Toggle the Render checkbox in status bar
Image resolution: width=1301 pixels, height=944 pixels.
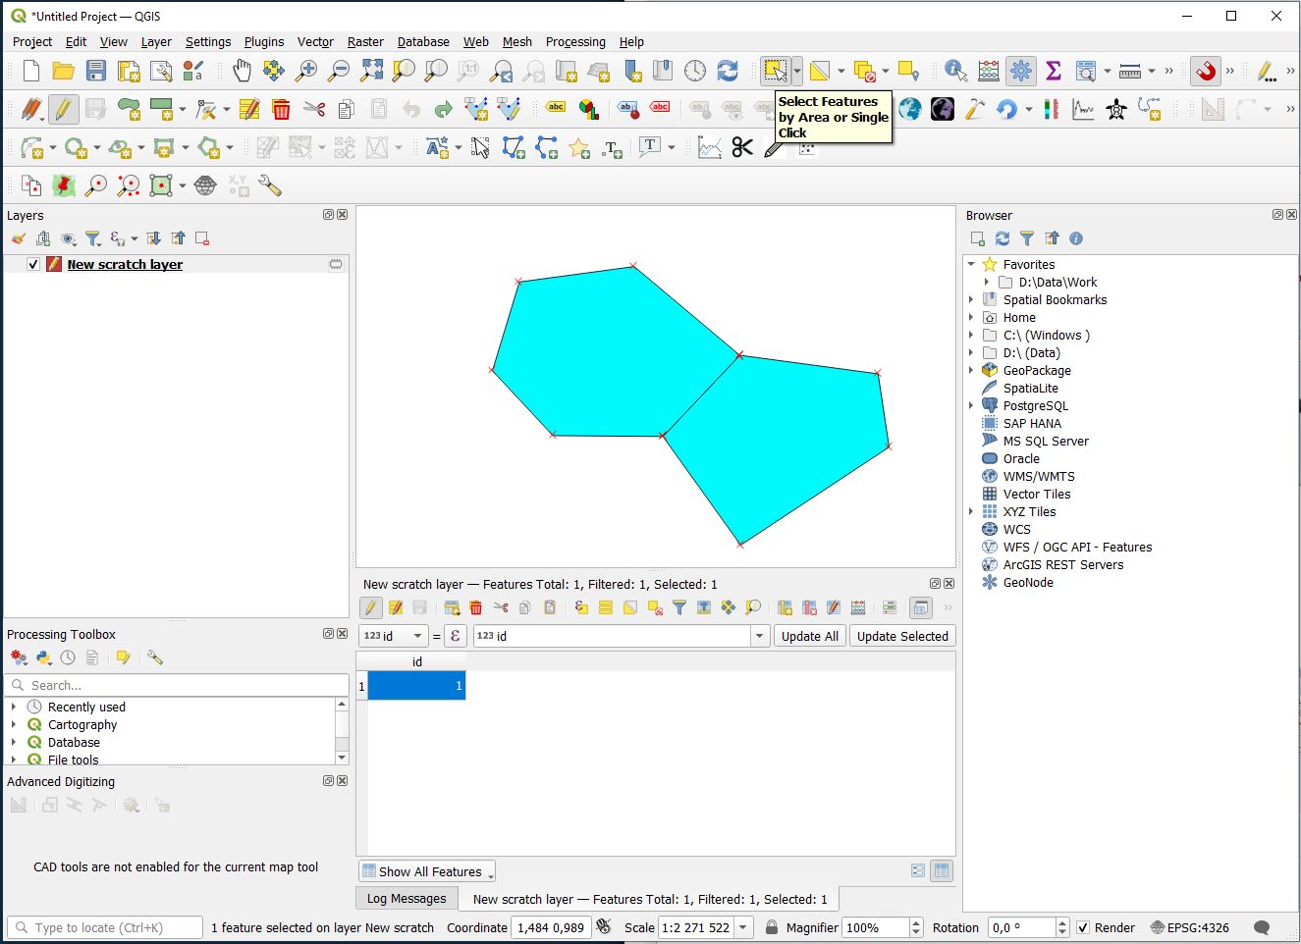(1083, 927)
